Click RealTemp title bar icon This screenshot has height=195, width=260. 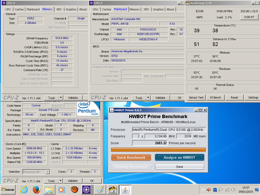click(x=188, y=3)
